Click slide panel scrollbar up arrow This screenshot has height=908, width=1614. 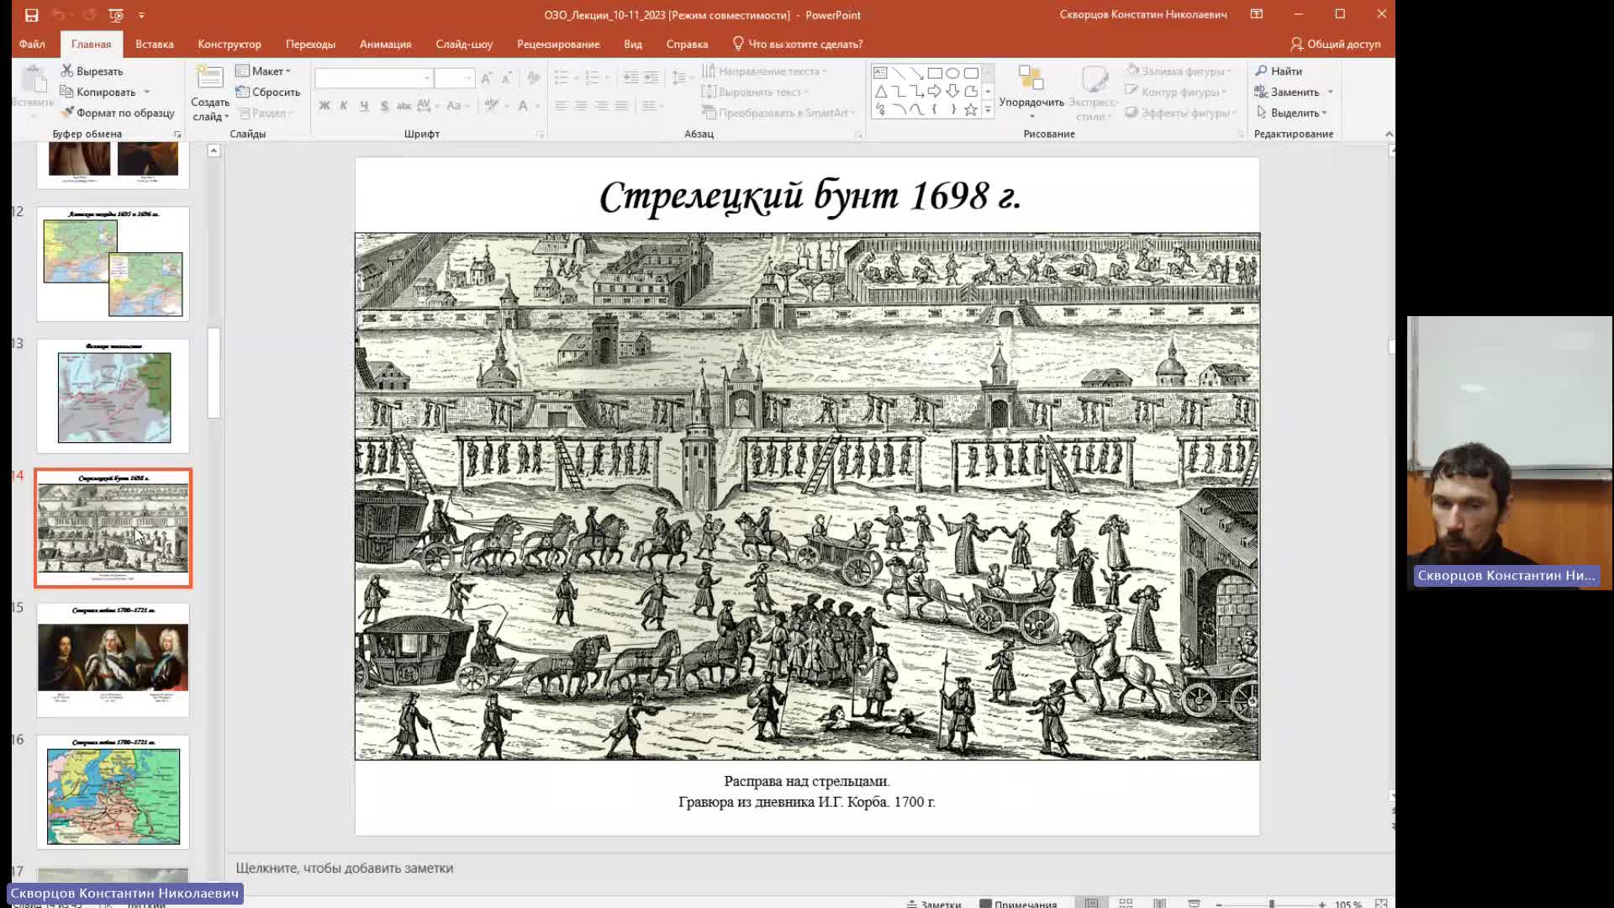point(214,150)
